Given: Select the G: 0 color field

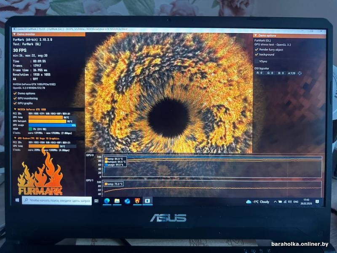Looking at the screenshot, I should (270, 73).
